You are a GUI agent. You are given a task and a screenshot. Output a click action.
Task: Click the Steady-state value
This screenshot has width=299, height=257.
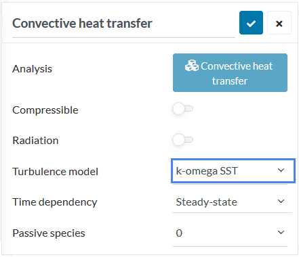(207, 202)
